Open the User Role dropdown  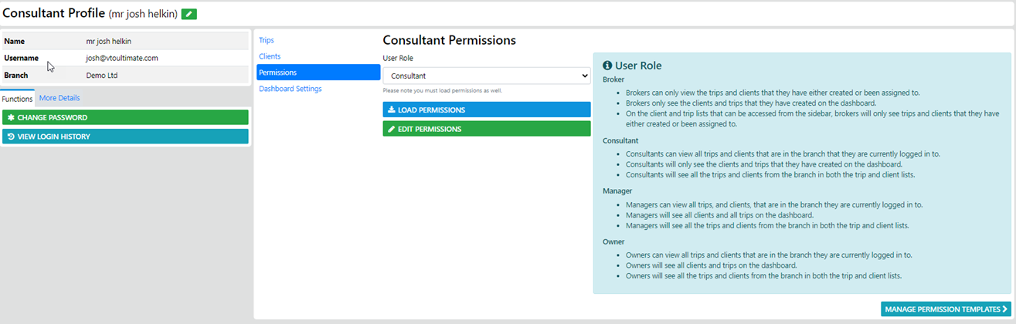click(x=487, y=76)
